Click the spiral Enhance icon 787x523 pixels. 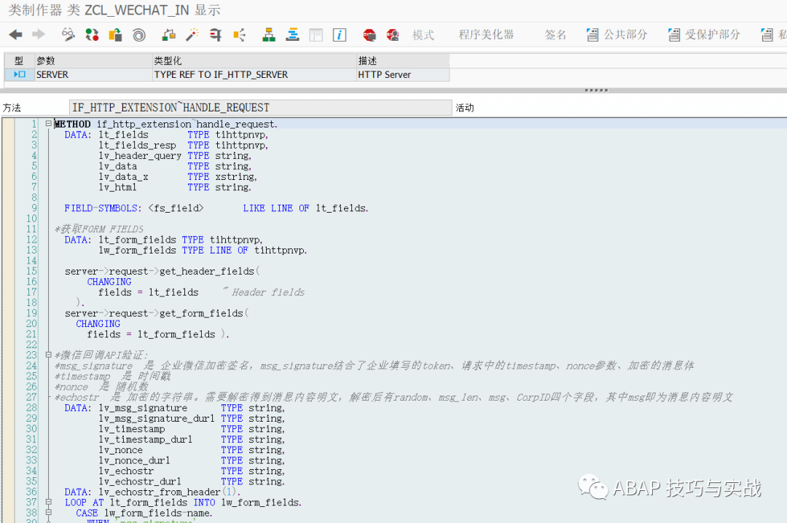tap(139, 35)
